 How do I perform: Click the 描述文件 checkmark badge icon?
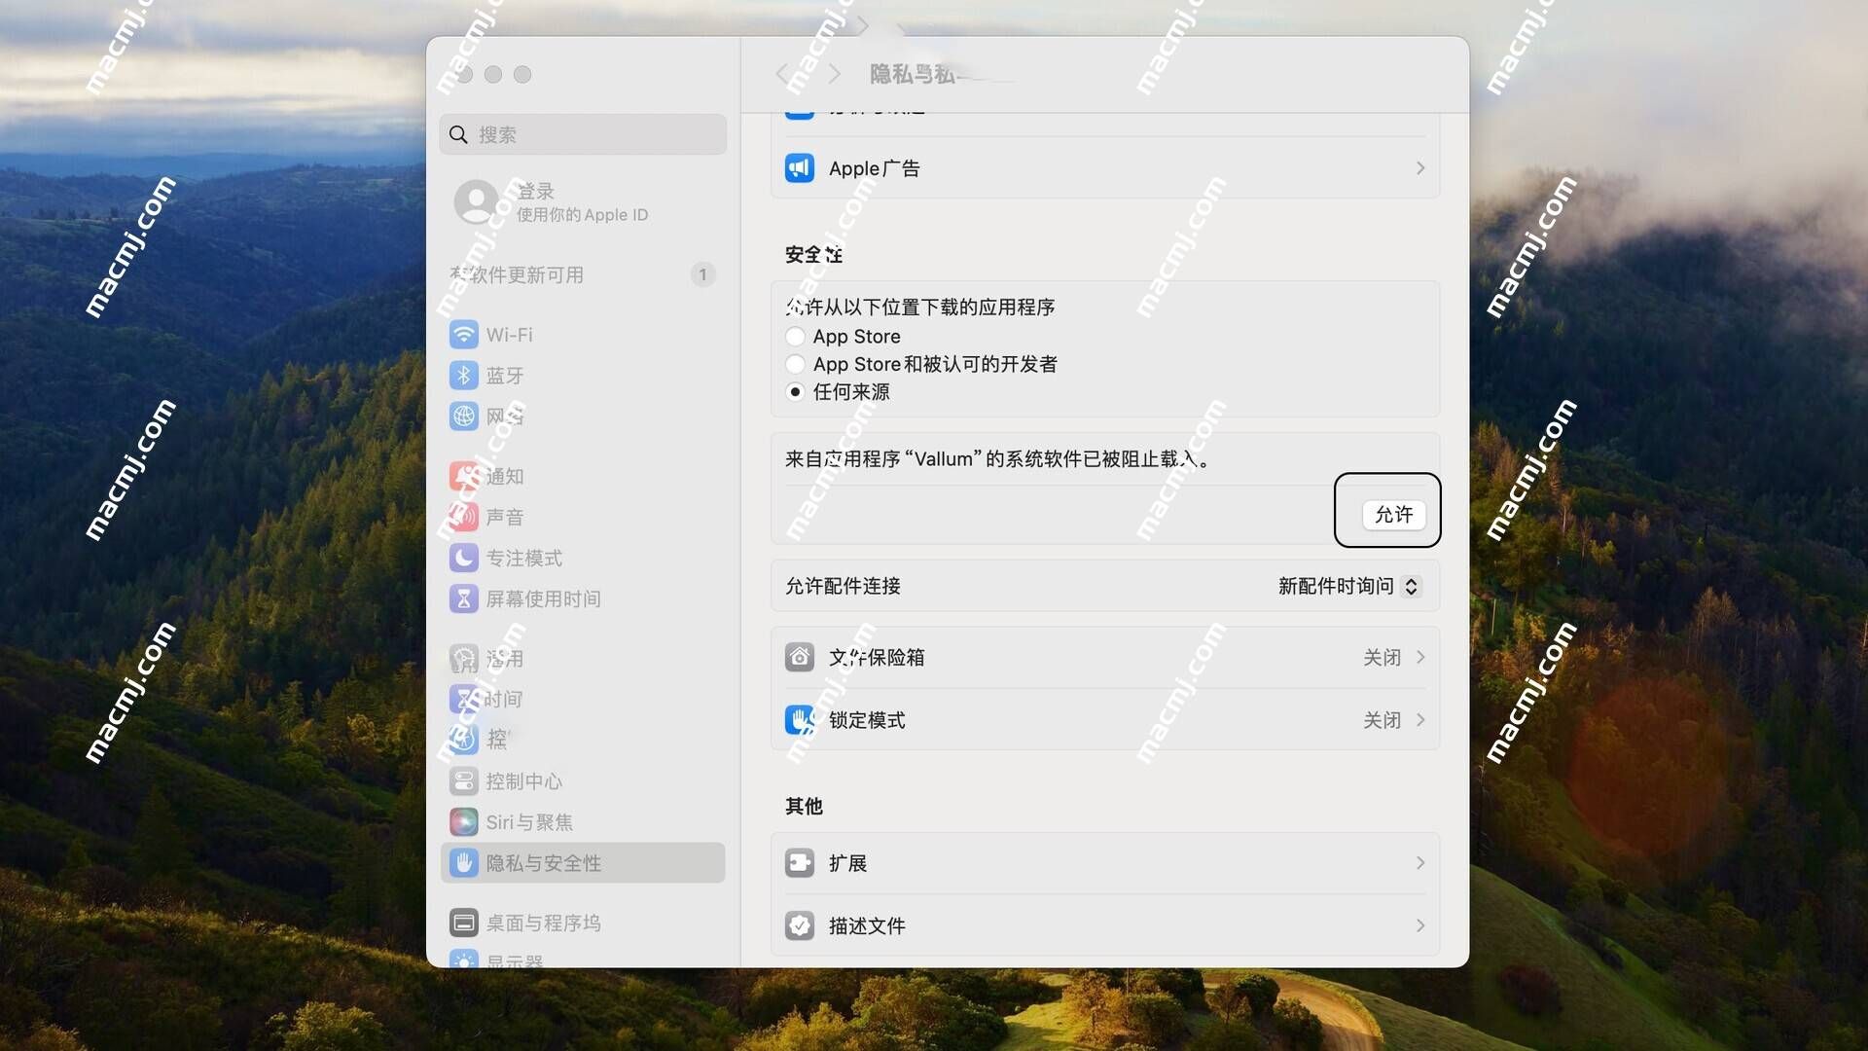click(800, 925)
